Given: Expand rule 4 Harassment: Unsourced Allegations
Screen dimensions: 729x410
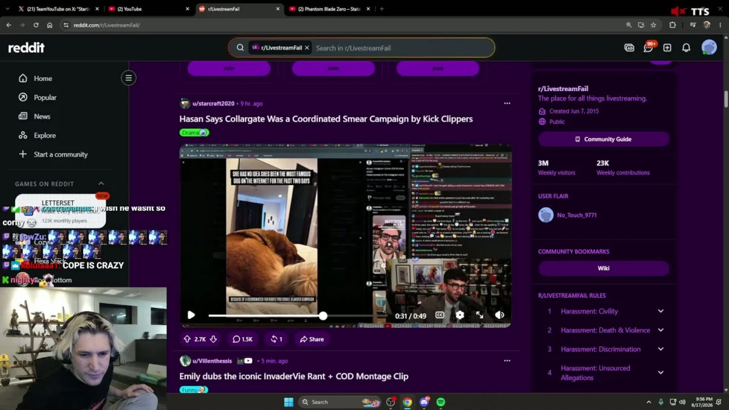Looking at the screenshot, I should point(660,372).
